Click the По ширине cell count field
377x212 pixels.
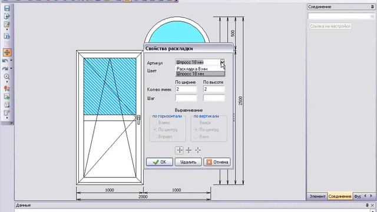(x=186, y=89)
